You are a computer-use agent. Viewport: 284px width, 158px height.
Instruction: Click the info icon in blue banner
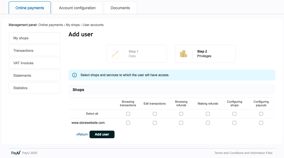[x=75, y=75]
